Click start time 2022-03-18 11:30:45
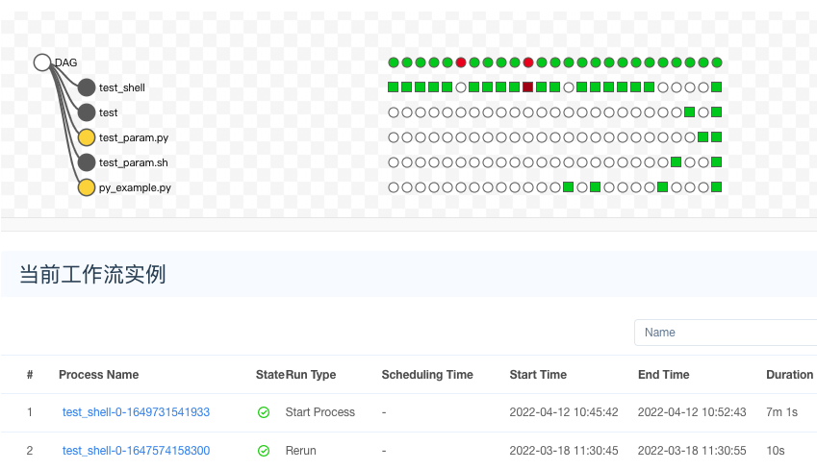 (x=564, y=451)
